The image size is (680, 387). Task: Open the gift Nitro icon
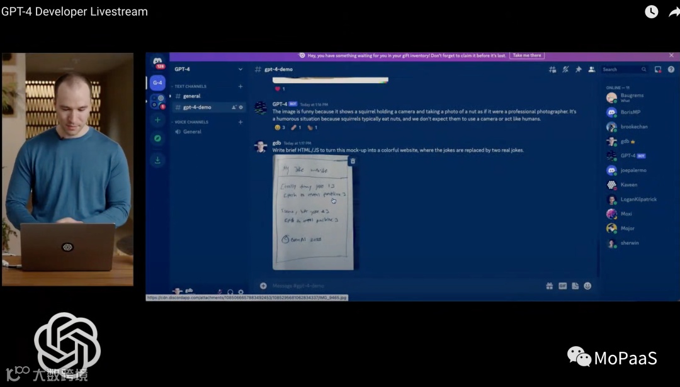tap(550, 286)
